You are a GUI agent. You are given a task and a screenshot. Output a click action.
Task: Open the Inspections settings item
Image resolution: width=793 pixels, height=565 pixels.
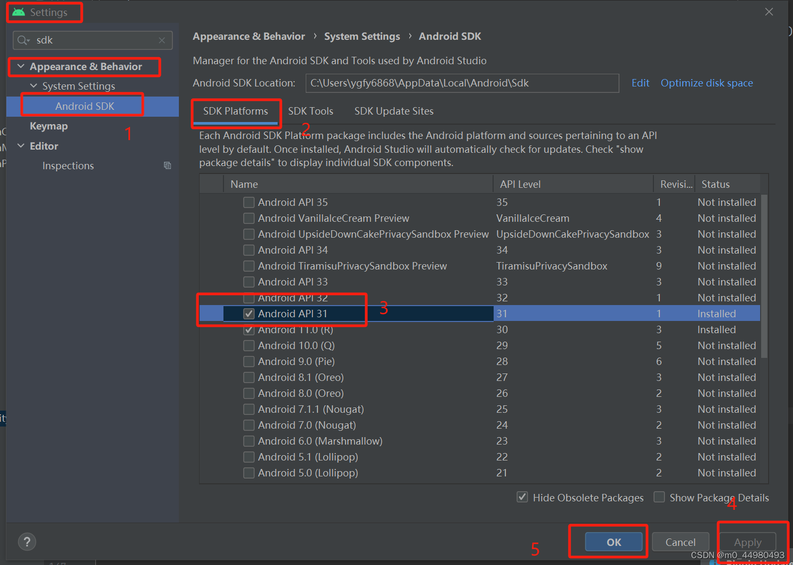pos(68,166)
